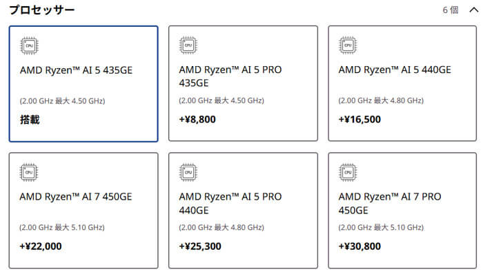Screen dimensions: 483x276
Task: Click the +¥25,300 price label
Action: [200, 246]
